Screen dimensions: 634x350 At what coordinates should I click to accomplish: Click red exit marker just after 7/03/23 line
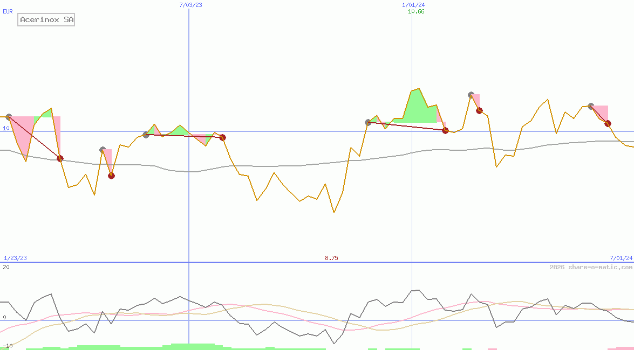click(222, 137)
